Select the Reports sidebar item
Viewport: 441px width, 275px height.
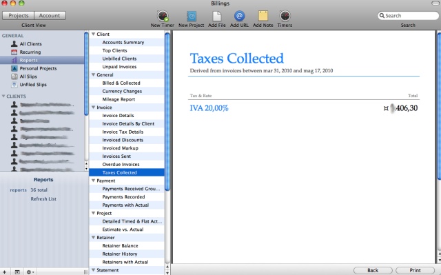[42, 60]
